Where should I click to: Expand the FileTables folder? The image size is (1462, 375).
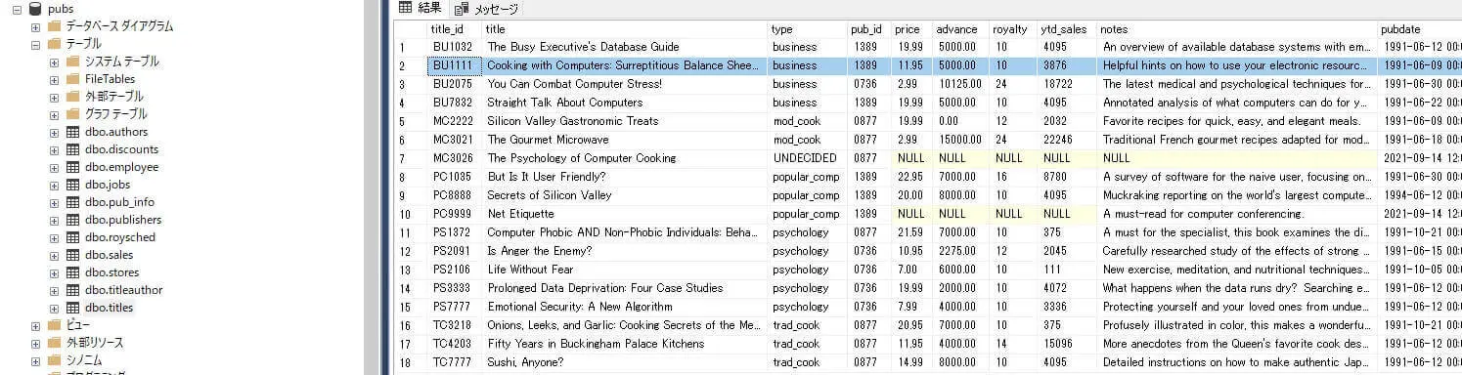coord(54,79)
